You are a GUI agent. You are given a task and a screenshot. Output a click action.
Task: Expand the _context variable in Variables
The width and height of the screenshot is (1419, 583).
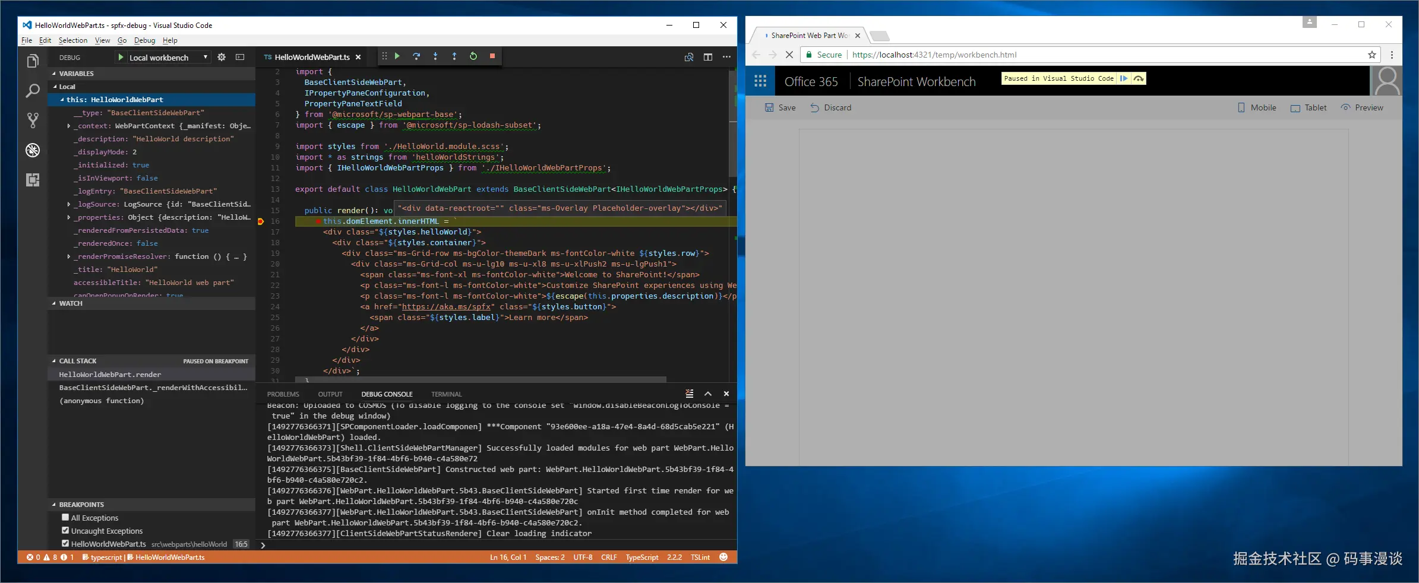(x=68, y=126)
